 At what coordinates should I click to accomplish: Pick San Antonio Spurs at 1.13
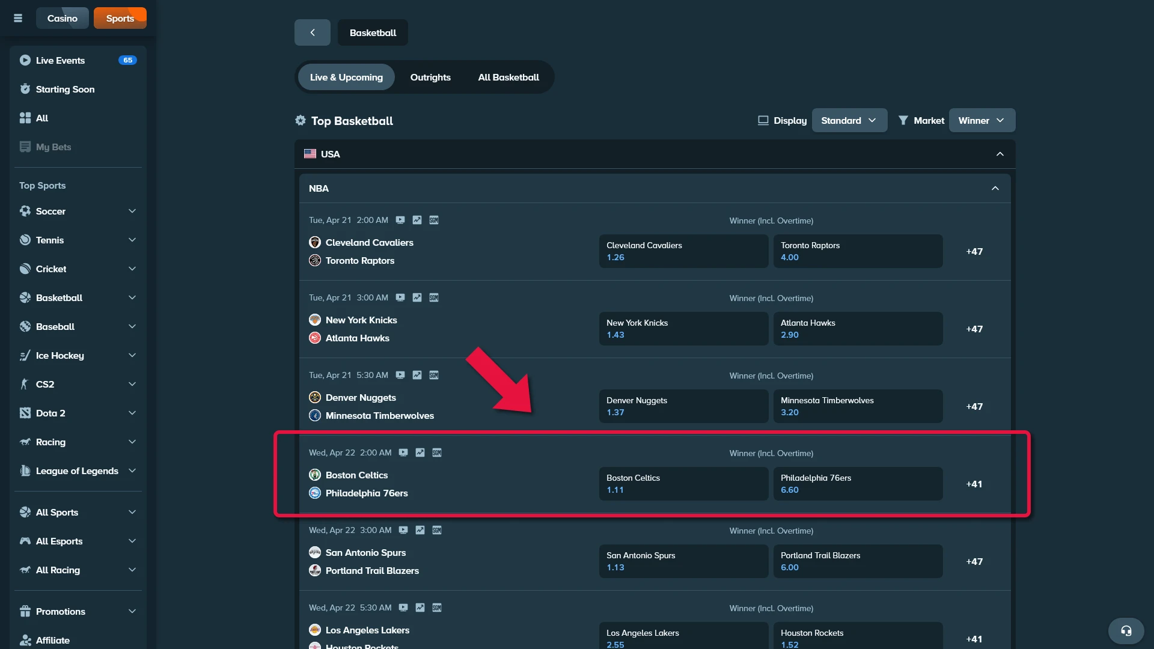[x=684, y=561]
